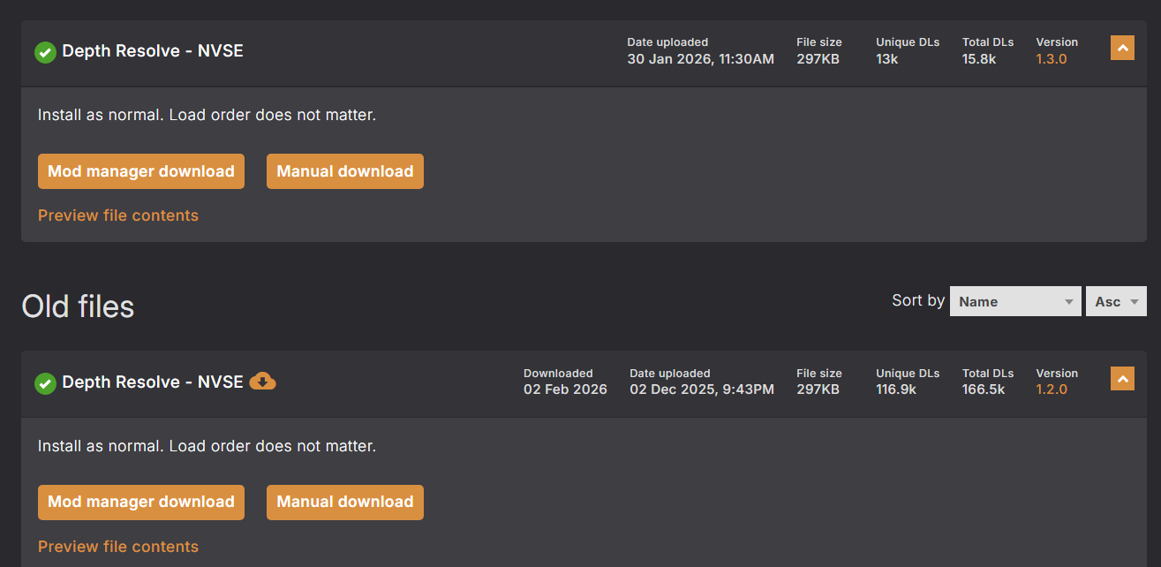Image resolution: width=1161 pixels, height=567 pixels.
Task: Open Preview file contents for version 1.3.0
Action: click(118, 215)
